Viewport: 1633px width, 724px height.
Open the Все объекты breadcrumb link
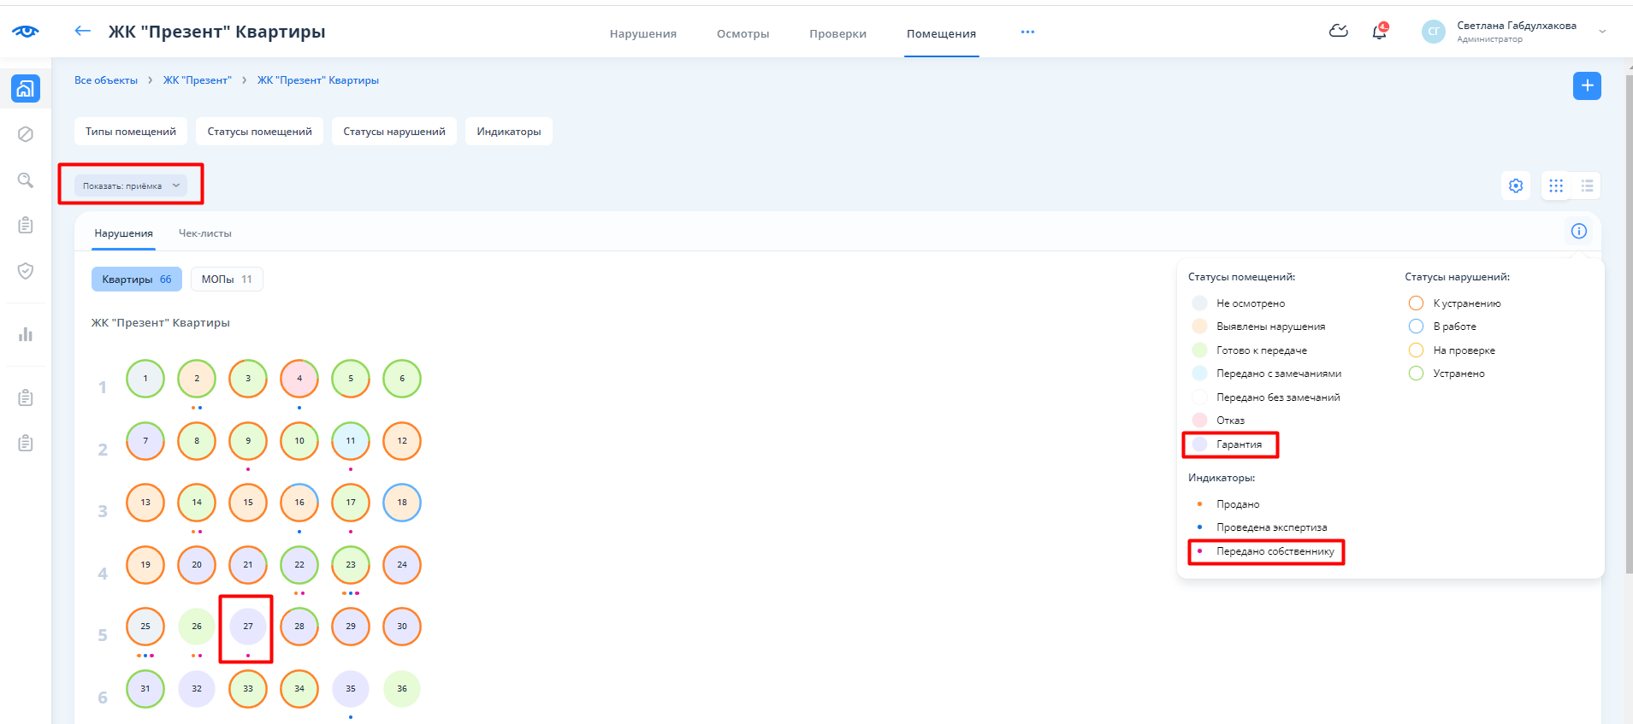pyautogui.click(x=106, y=80)
